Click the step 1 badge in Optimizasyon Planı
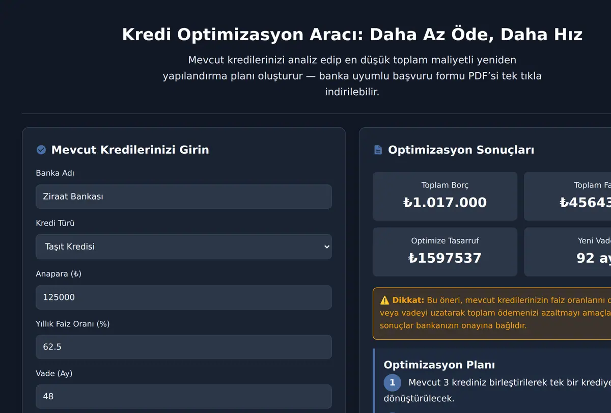The image size is (611, 413). pos(392,382)
